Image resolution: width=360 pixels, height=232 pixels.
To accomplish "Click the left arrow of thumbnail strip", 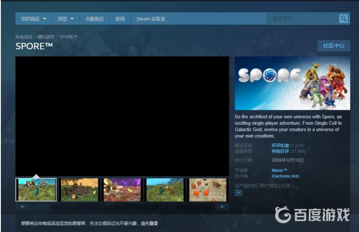I will (22, 206).
